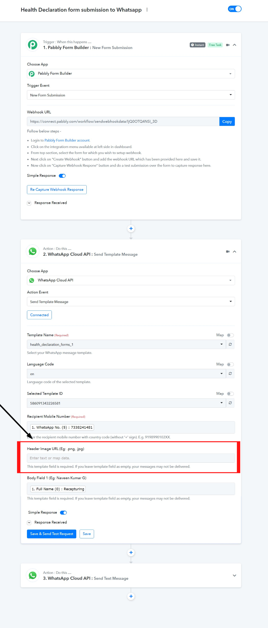This screenshot has width=268, height=628.
Task: Open Trigger Event dropdown New Form Submission
Action: pyautogui.click(x=131, y=95)
